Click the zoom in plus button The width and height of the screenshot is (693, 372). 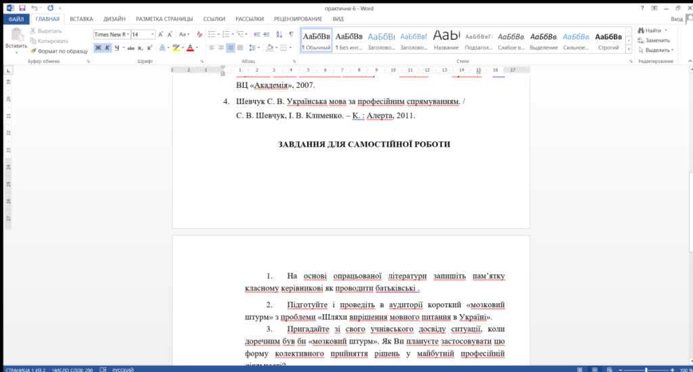coord(672,370)
